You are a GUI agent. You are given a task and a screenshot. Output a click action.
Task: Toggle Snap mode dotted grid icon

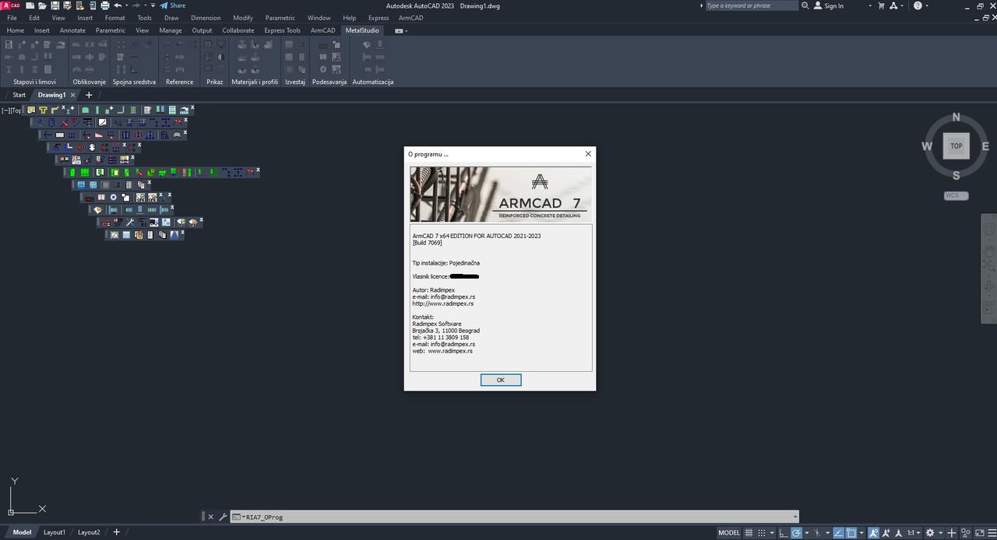(761, 533)
